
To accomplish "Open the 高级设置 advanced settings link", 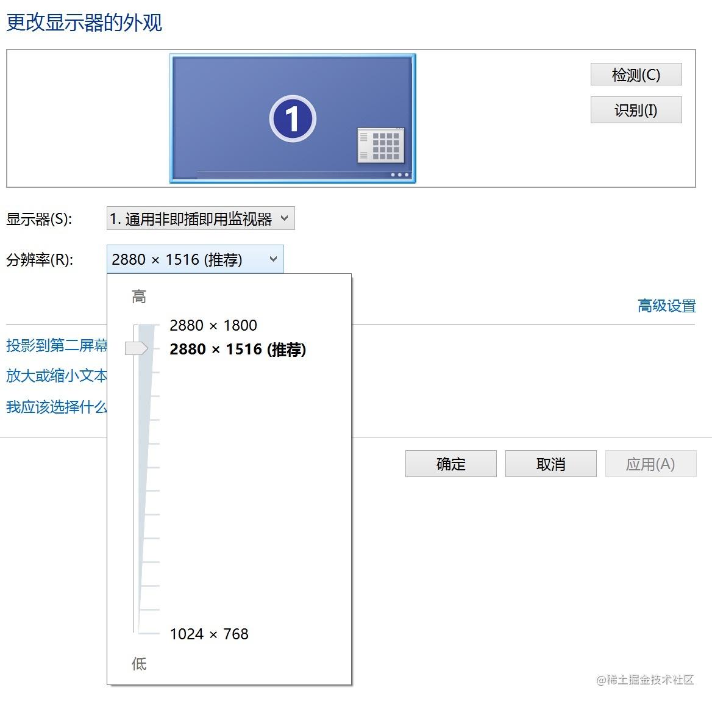I will click(x=667, y=306).
